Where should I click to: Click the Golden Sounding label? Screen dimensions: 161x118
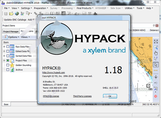click(x=23, y=65)
